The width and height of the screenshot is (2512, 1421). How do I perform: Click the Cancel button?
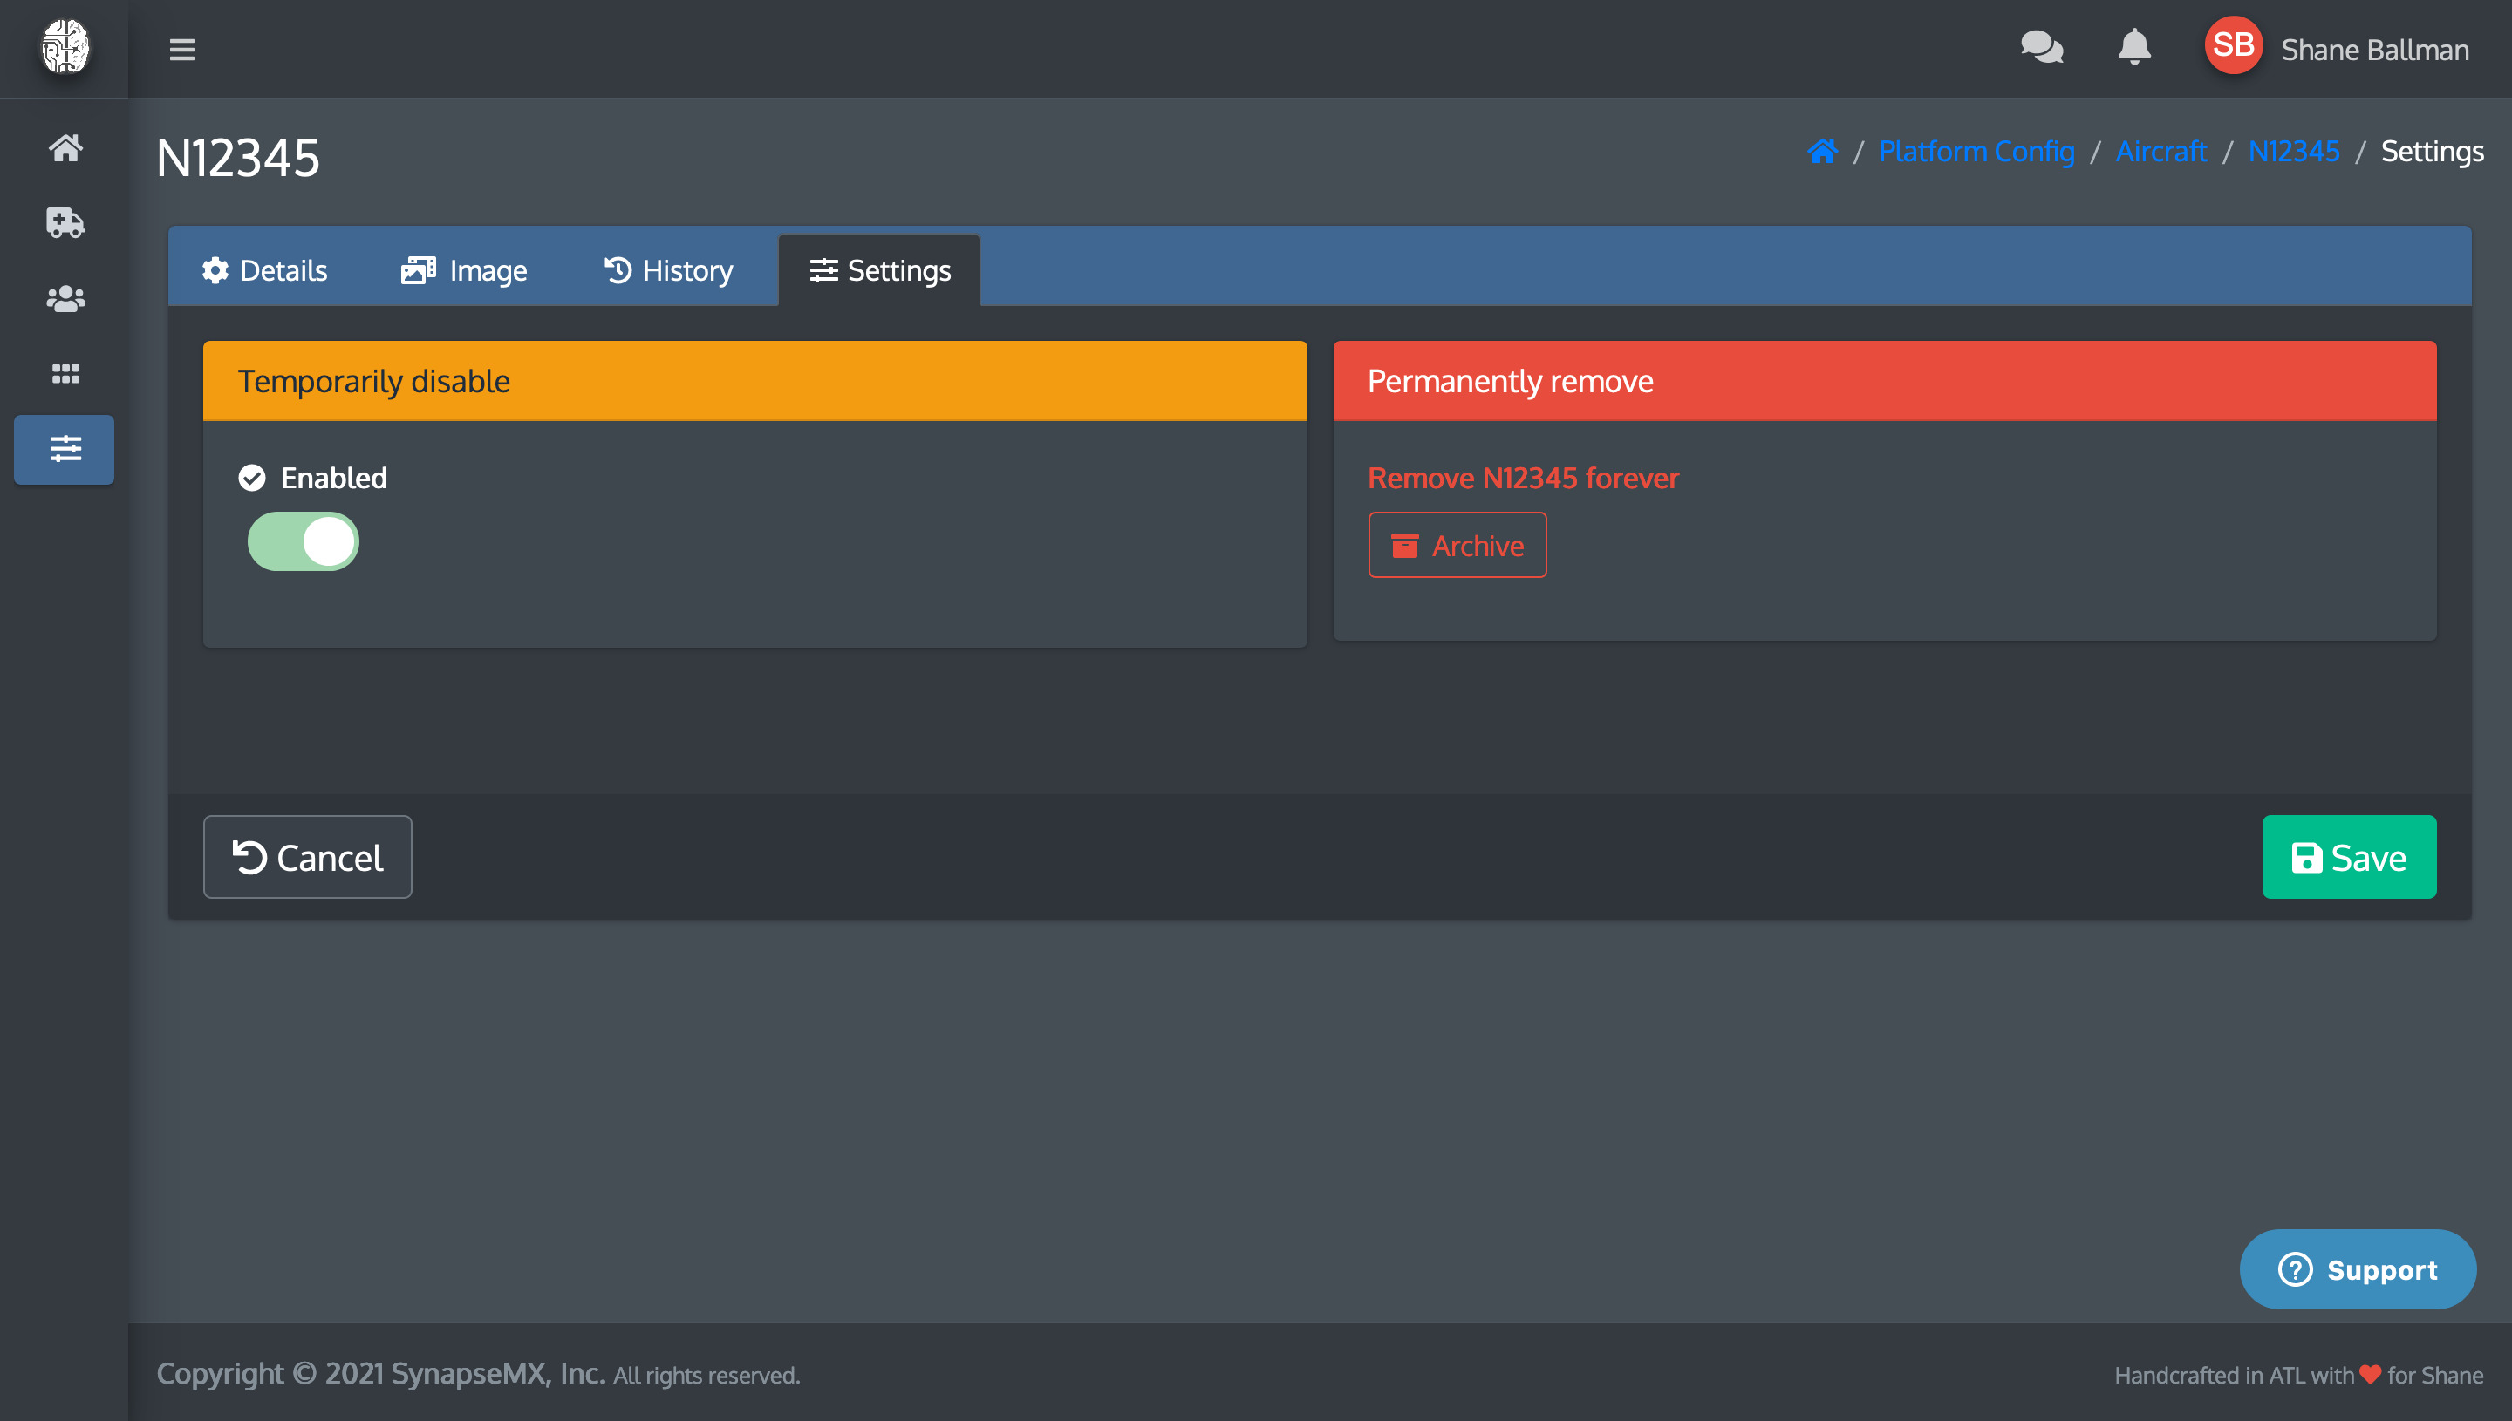click(308, 857)
